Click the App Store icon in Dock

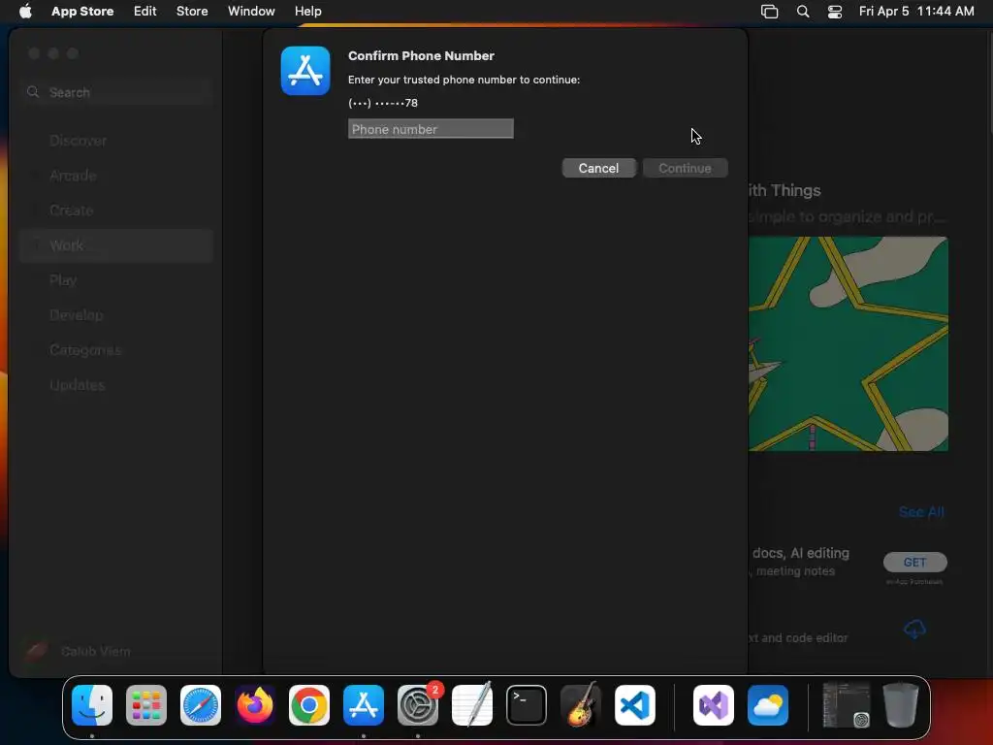click(364, 705)
